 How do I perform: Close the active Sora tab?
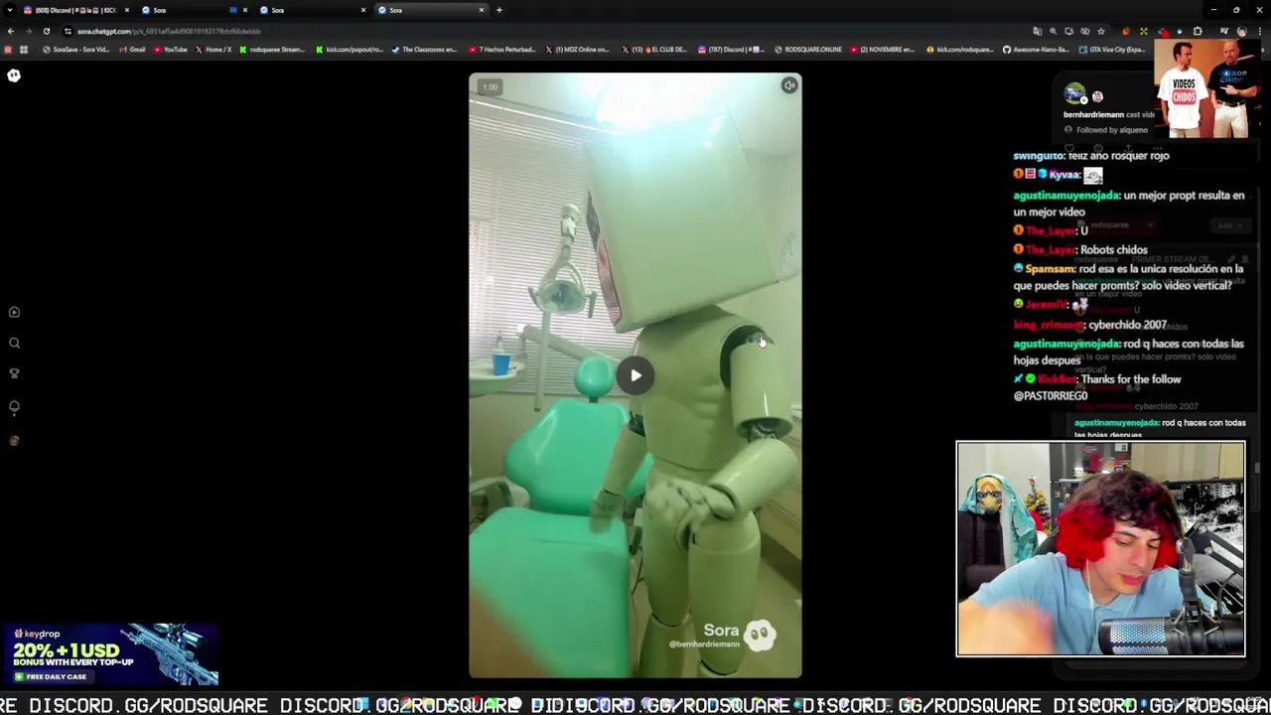coord(482,10)
